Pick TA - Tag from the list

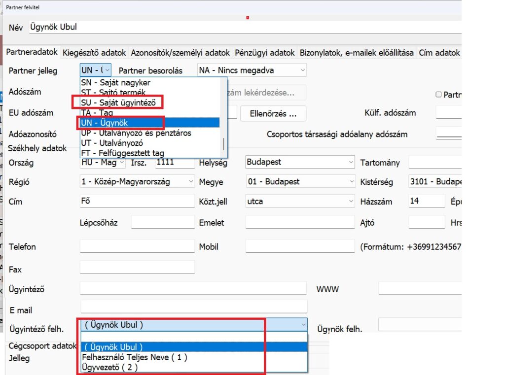click(150, 112)
